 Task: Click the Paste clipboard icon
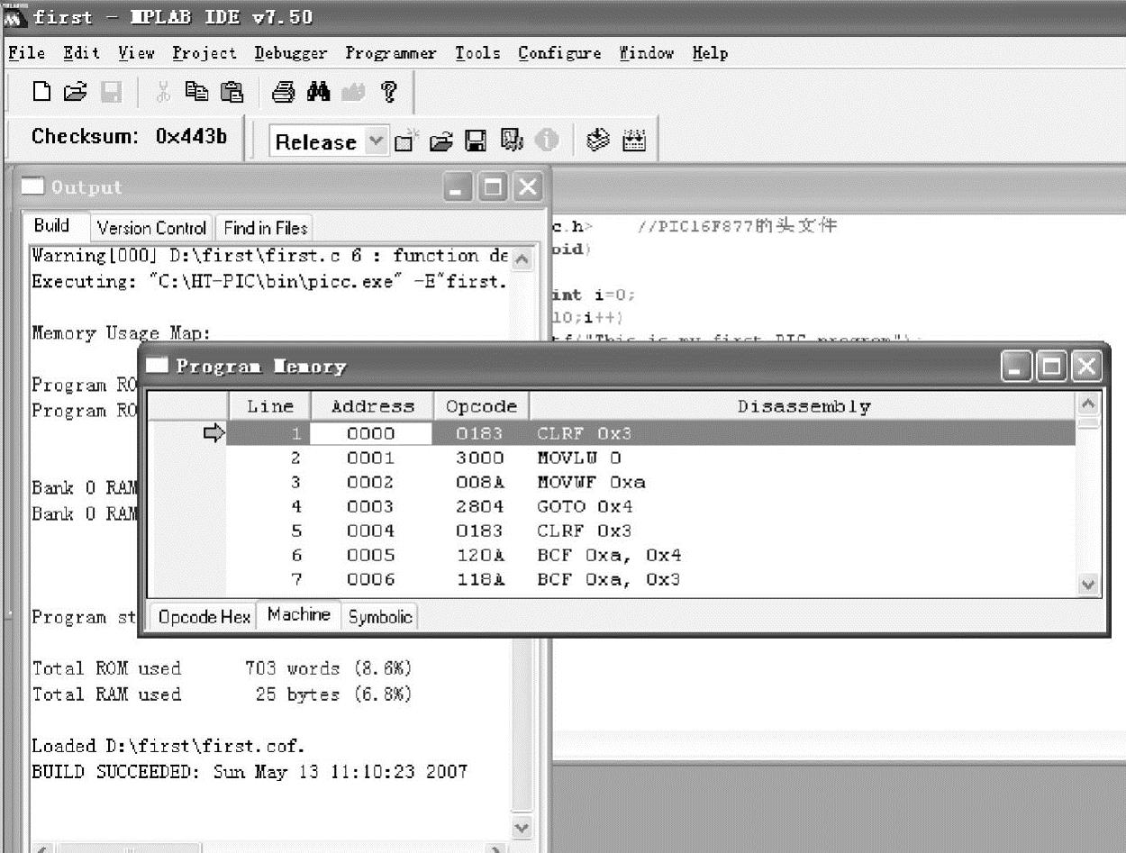tap(232, 92)
